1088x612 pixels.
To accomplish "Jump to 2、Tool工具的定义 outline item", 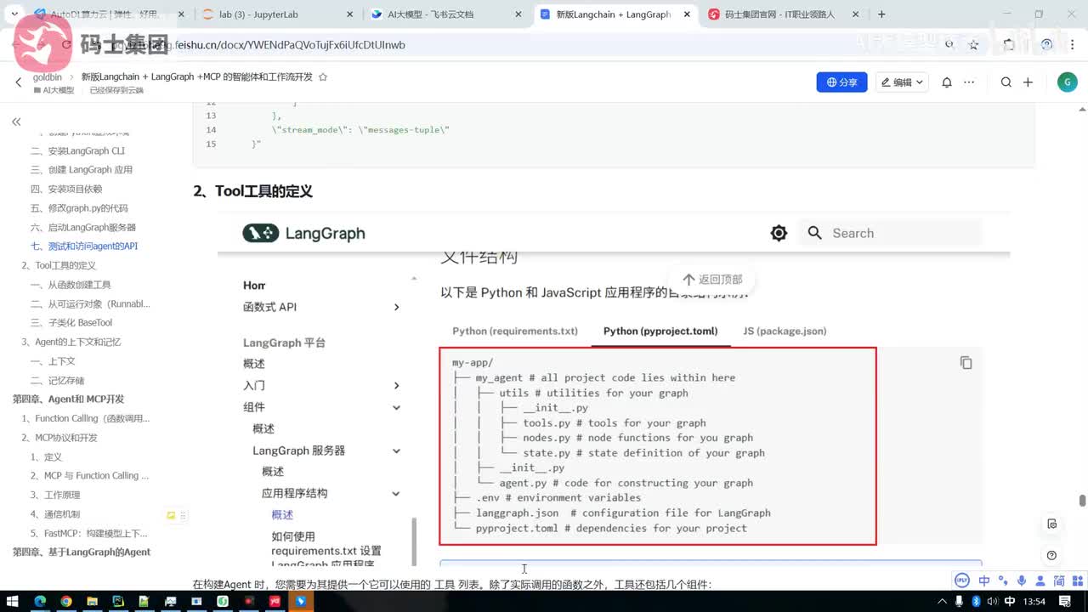I will (x=59, y=265).
